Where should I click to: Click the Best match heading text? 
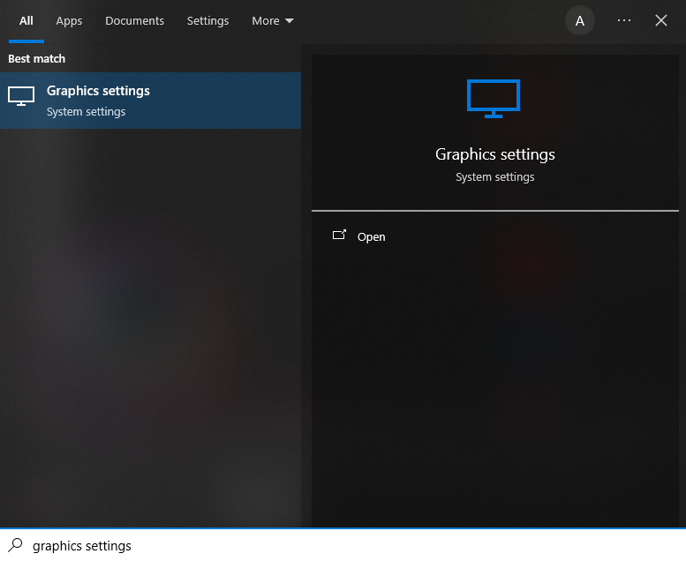tap(37, 58)
